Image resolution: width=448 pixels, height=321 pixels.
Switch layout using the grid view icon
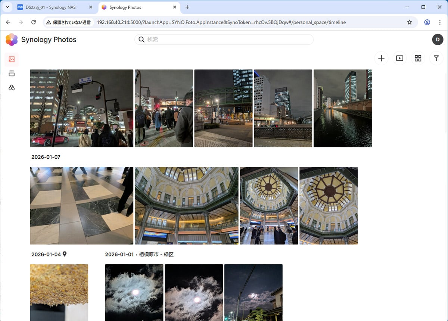(x=418, y=58)
